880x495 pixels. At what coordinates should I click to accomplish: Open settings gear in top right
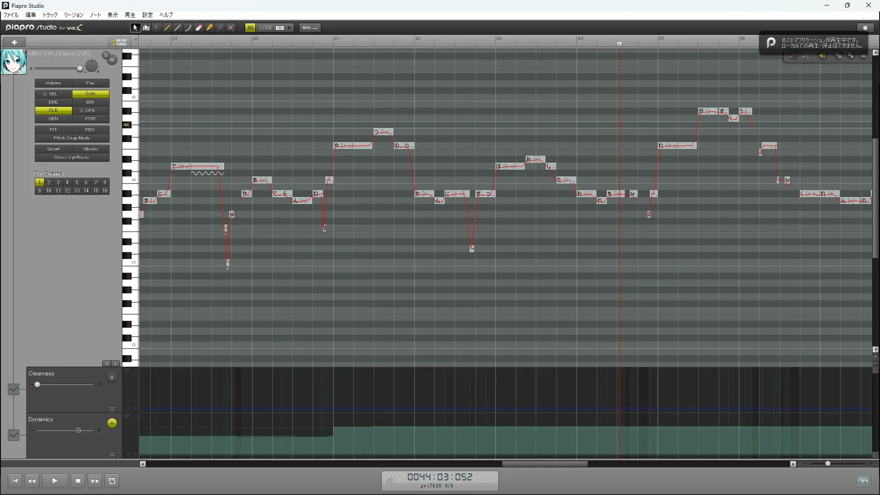click(x=865, y=28)
